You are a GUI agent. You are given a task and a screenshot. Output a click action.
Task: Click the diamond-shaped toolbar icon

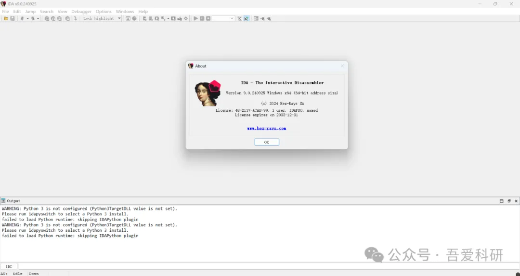[186, 19]
